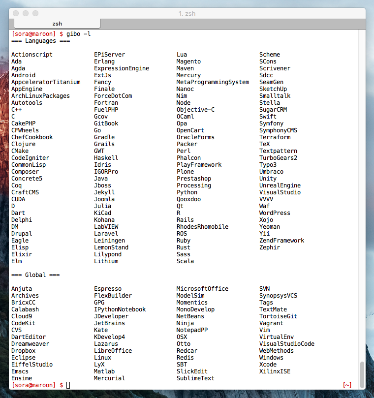
Task: Click the "TortoiseGit" entry
Action: tap(278, 316)
